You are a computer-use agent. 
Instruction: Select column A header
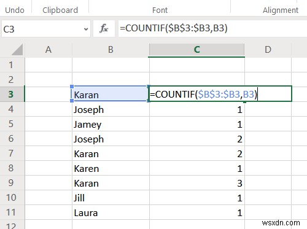[49, 50]
